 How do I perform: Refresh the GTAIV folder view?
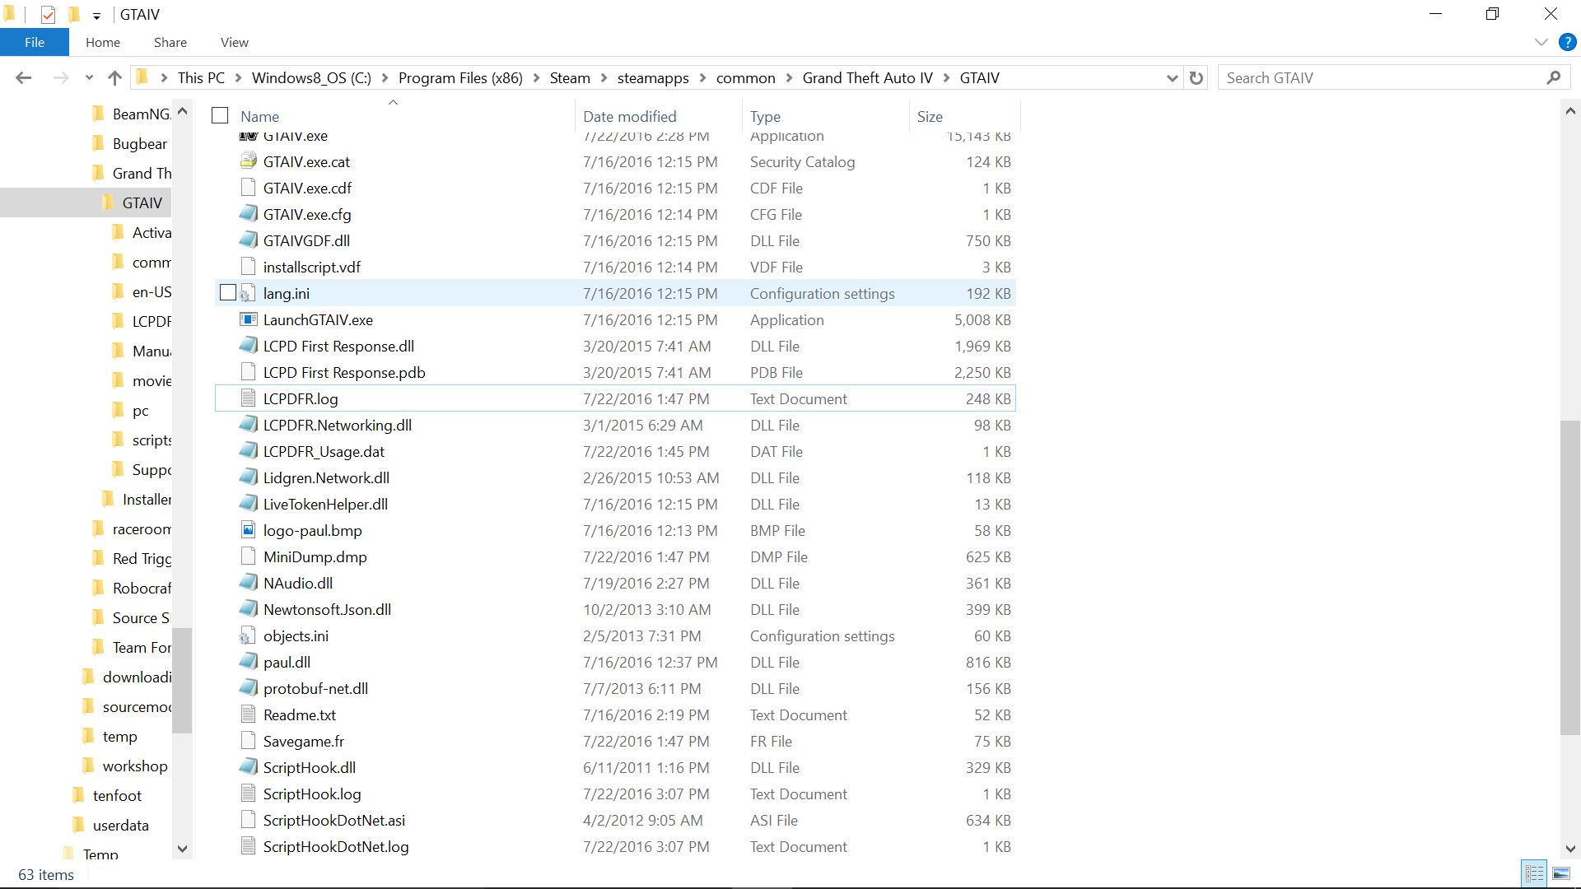click(1196, 77)
